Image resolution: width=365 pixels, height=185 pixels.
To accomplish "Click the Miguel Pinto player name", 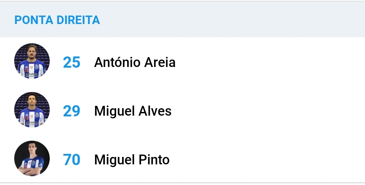I will 132,160.
